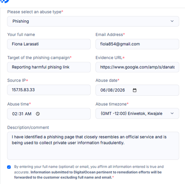Image resolution: width=185 pixels, height=184 pixels.
Task: Click the Source IP field showing 157.15.83.33
Action: point(49,90)
